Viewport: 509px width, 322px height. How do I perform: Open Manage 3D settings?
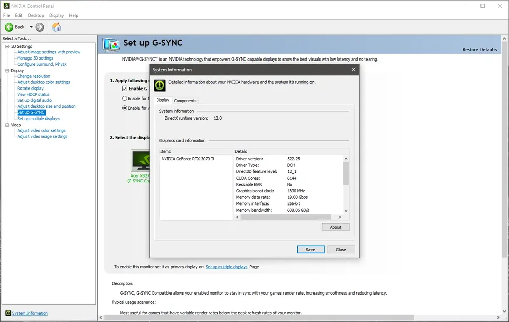tap(36, 58)
